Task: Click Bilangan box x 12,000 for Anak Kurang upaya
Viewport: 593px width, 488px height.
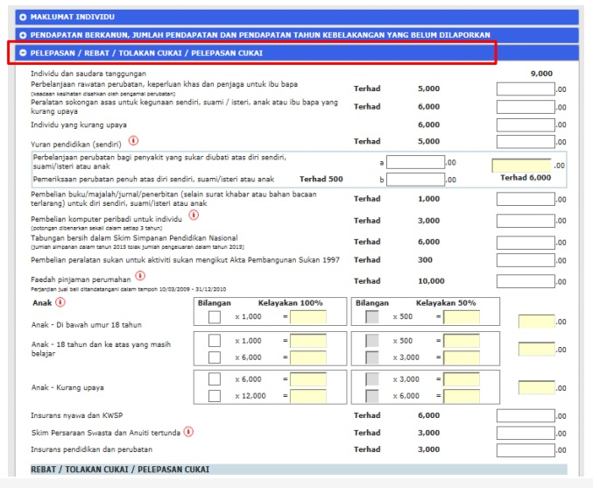Action: (215, 396)
